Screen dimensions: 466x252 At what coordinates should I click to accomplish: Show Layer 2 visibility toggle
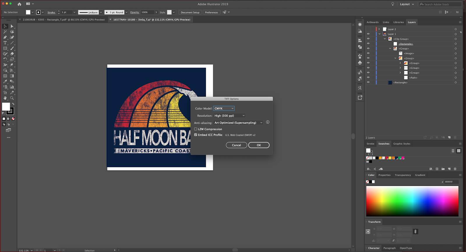368,29
